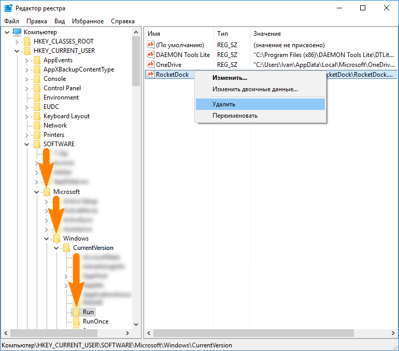Expand the HKEY_CLASSES_ROOT key
Image resolution: width=399 pixels, height=351 pixels.
click(x=17, y=42)
